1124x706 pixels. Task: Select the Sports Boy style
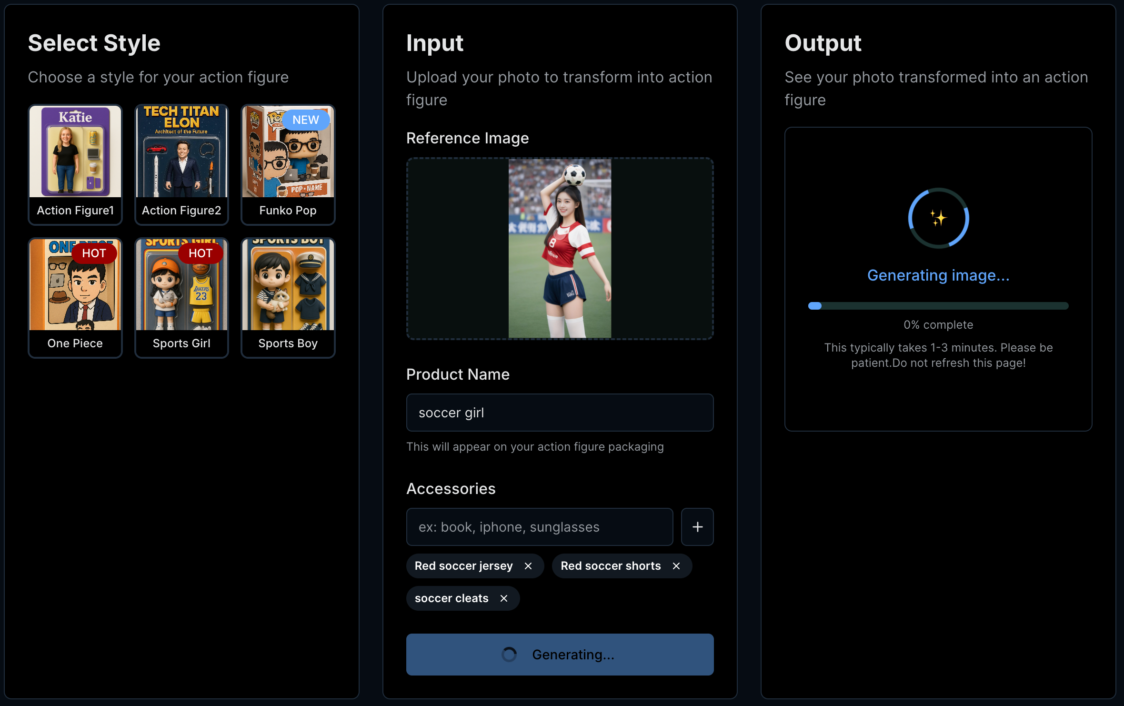[288, 297]
